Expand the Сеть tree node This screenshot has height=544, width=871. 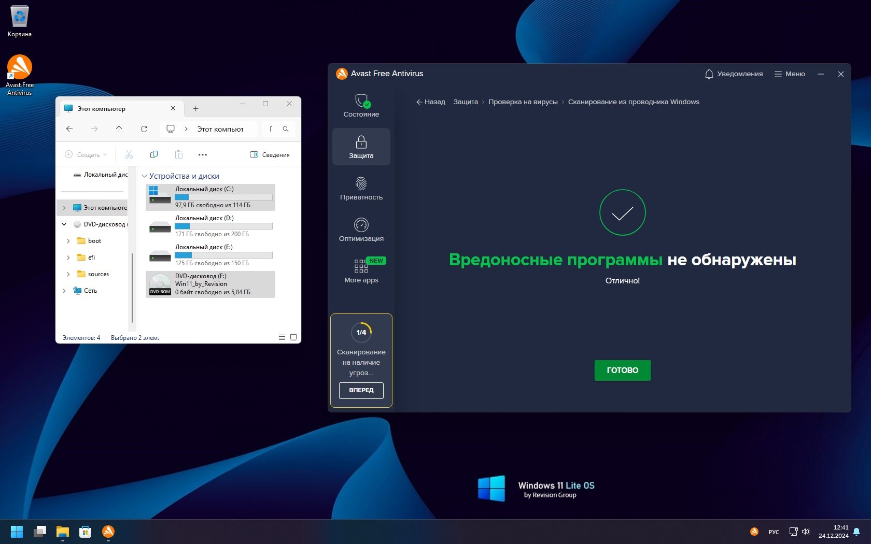coord(64,291)
